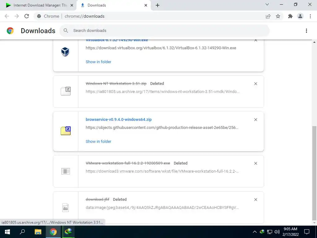Open the data:image/jpeg base64 source URL
317x238 pixels.
pyautogui.click(x=162, y=208)
